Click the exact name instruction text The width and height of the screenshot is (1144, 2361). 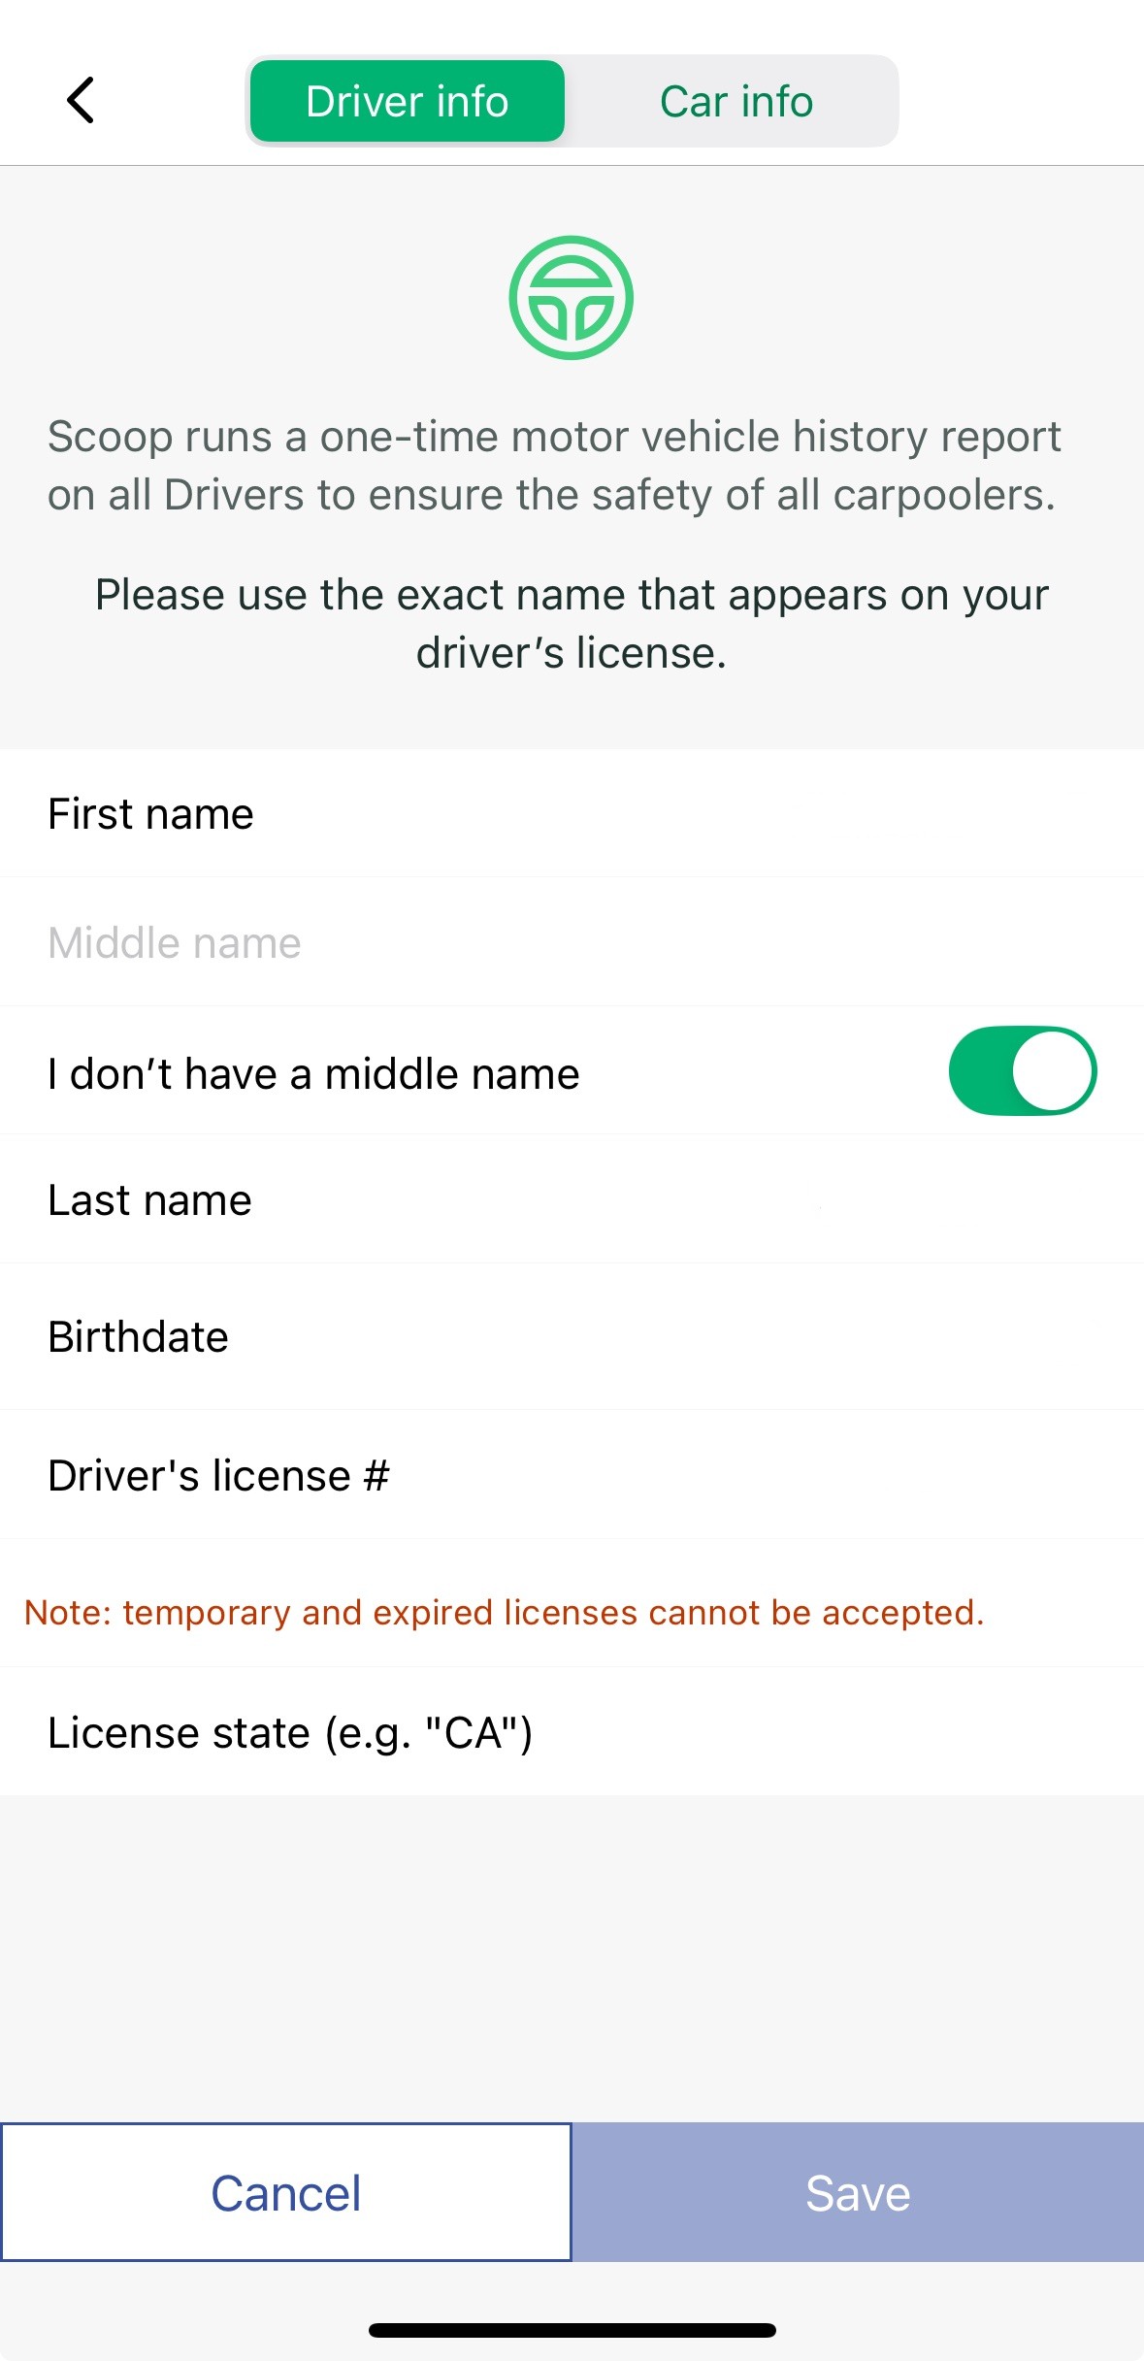pos(572,624)
